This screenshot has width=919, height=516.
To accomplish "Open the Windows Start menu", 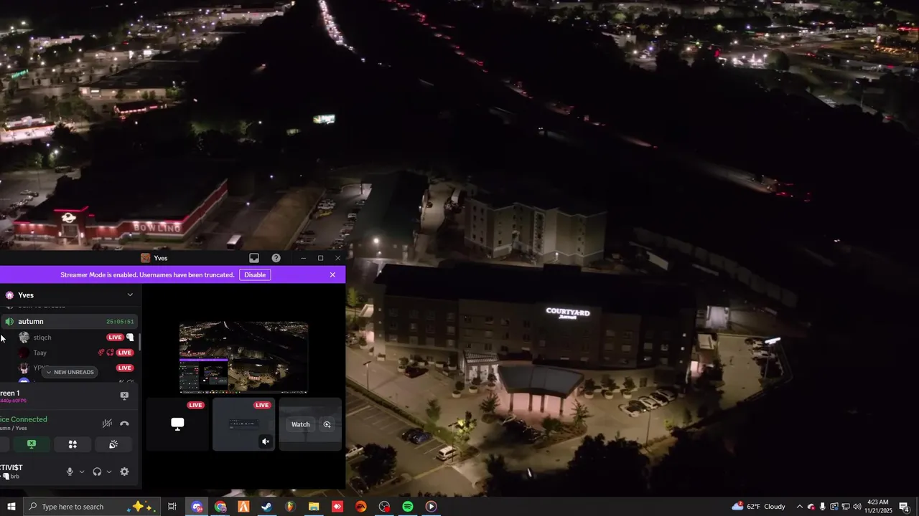I will (x=11, y=507).
